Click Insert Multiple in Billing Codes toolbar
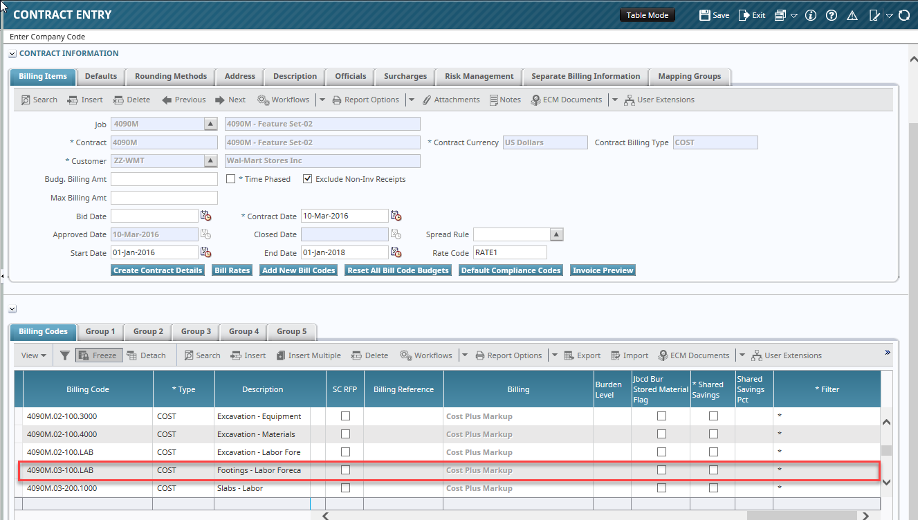The width and height of the screenshot is (918, 520). point(309,355)
